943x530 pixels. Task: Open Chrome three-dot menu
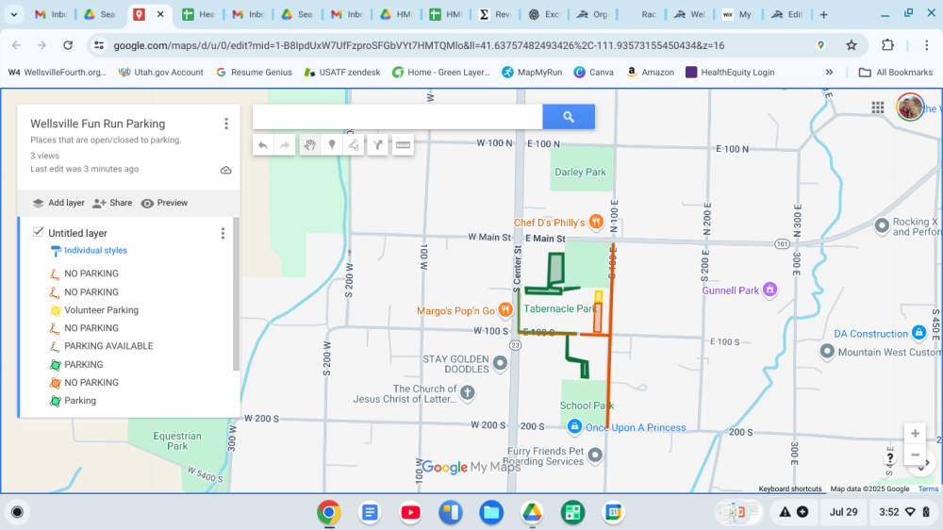926,45
